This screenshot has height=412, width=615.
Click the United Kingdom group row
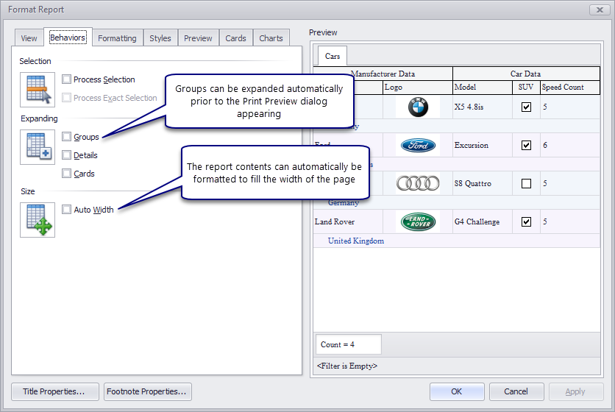tap(355, 241)
